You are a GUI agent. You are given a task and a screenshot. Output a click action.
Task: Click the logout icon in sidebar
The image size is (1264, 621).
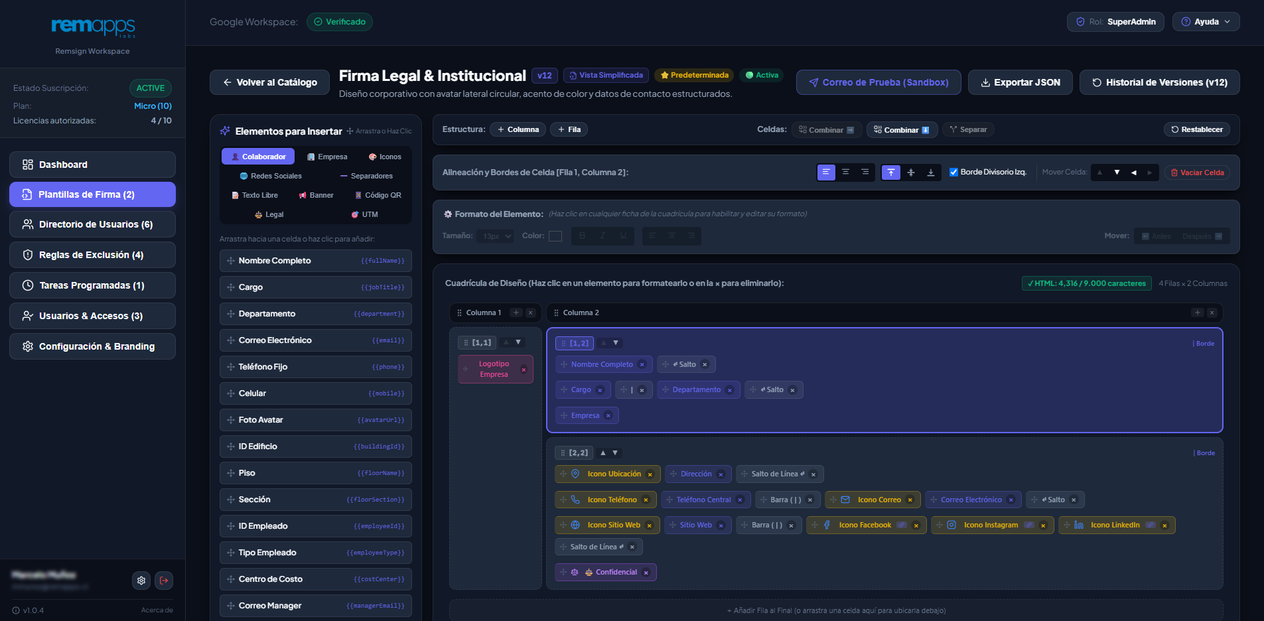pos(164,581)
